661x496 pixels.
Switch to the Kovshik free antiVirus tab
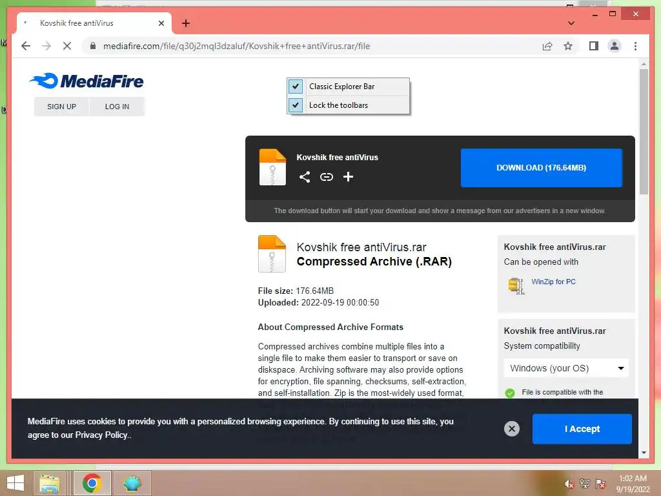94,23
